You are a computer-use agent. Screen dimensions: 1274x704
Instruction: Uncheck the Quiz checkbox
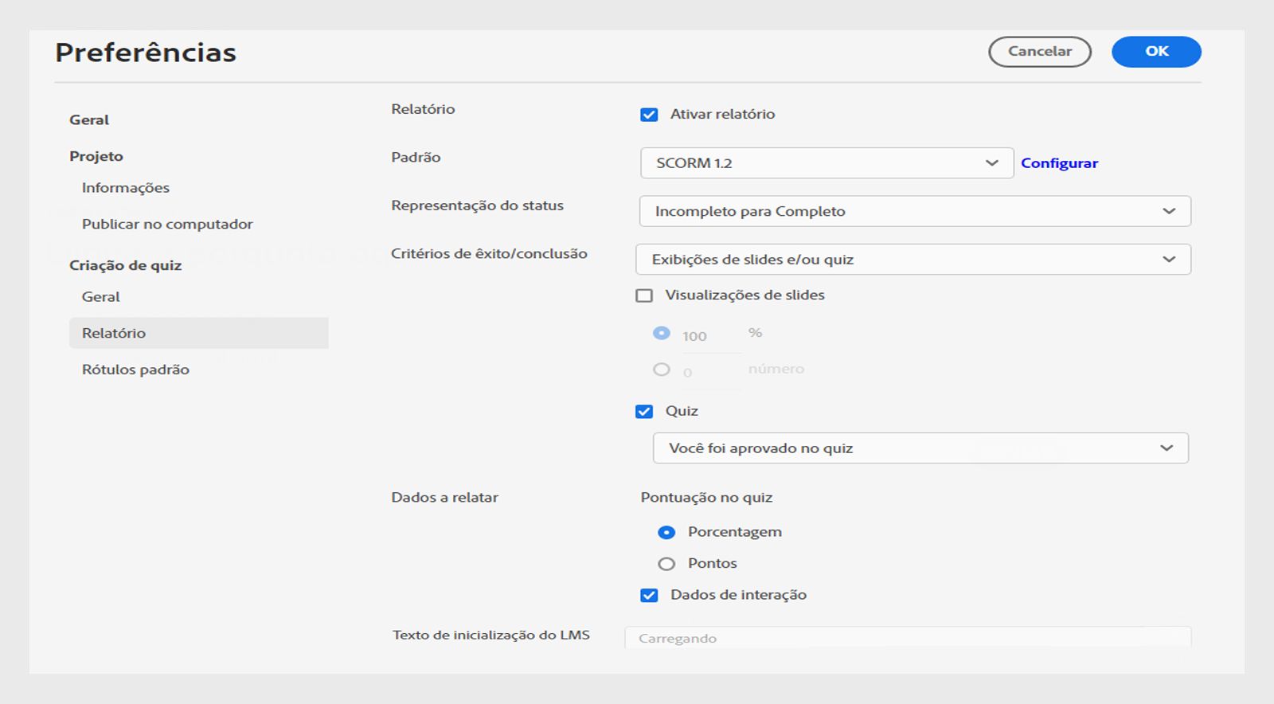pyautogui.click(x=644, y=412)
